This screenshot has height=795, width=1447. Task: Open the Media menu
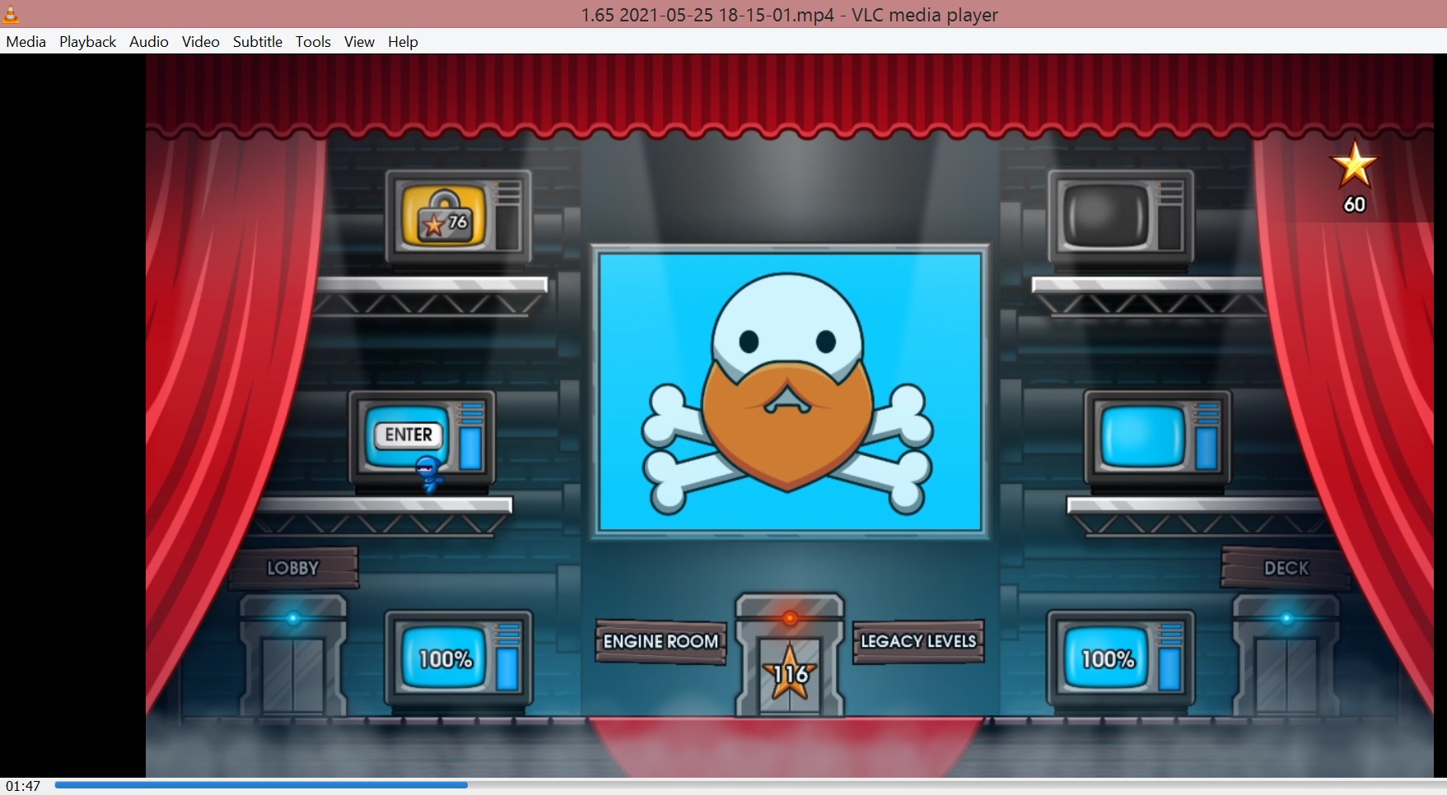click(x=26, y=42)
